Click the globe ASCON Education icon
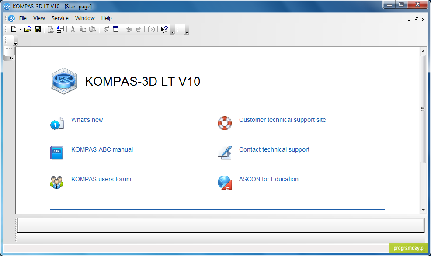The height and width of the screenshot is (256, 431). tap(225, 183)
